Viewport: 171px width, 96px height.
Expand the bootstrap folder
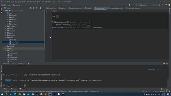tap(6, 26)
